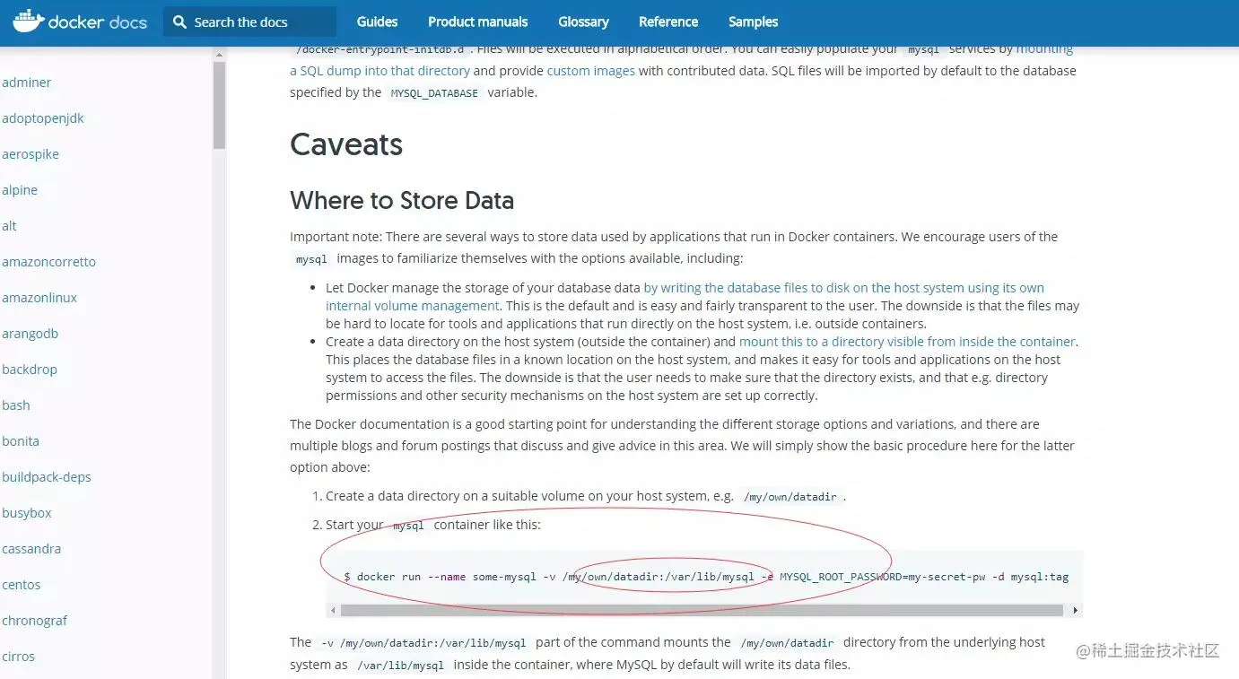
Task: Click the sidebar vertical scrollbar thumb
Action: click(x=219, y=106)
